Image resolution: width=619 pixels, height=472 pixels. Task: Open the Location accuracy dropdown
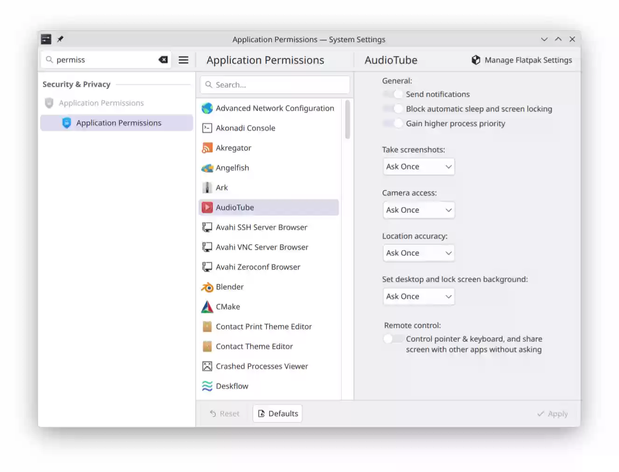(x=418, y=253)
